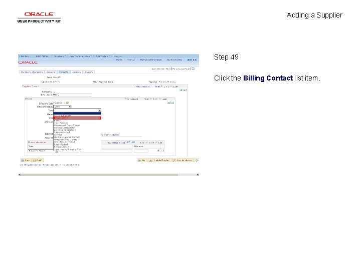361x270 pixels.
Task: Add a new Details row
Action: pos(169,103)
